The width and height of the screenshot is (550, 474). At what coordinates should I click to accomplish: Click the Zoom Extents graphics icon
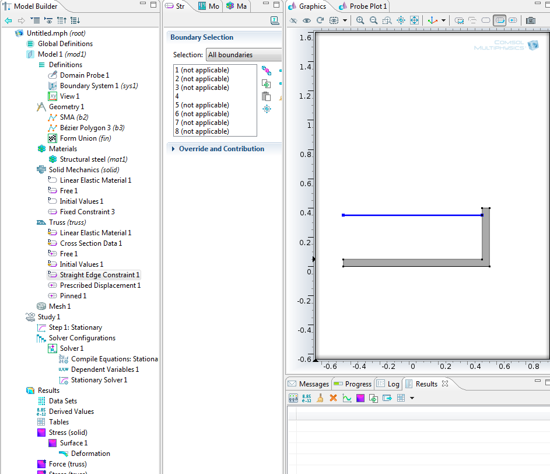(x=414, y=20)
